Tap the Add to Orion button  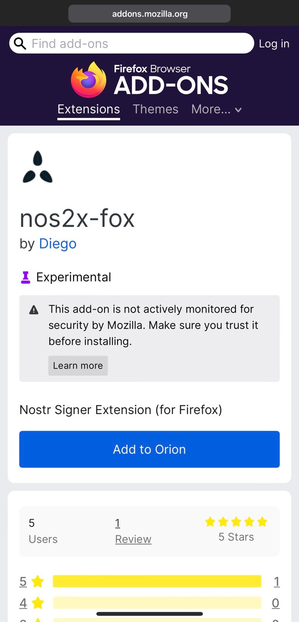pyautogui.click(x=149, y=449)
